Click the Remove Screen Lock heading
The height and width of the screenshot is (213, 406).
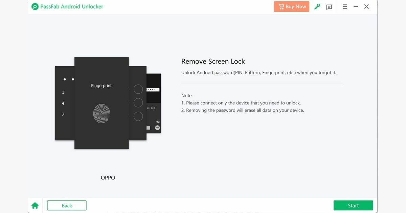(x=213, y=62)
